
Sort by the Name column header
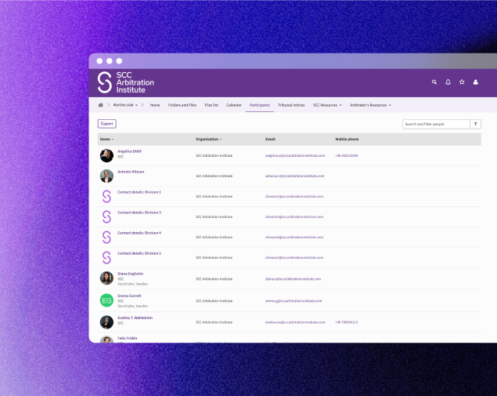[x=106, y=139]
